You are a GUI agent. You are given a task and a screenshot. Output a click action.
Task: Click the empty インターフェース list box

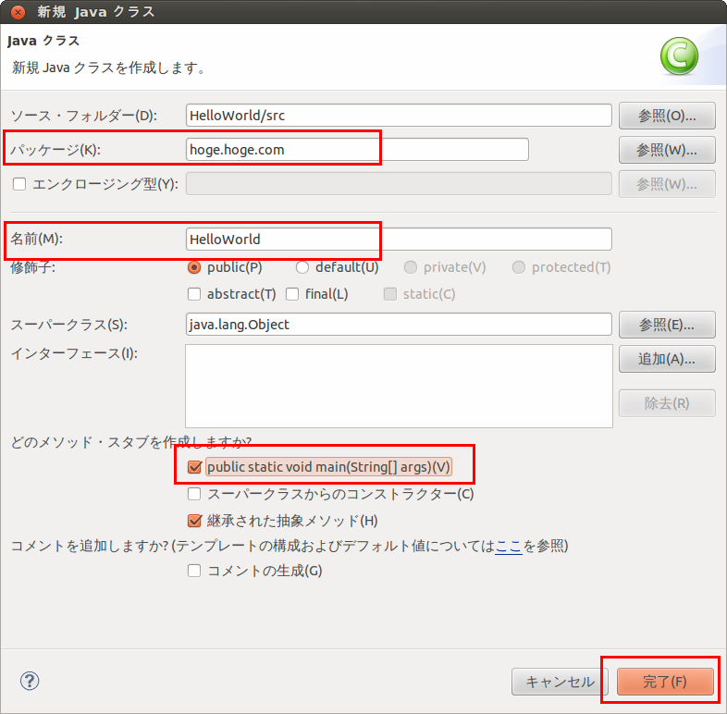point(399,386)
